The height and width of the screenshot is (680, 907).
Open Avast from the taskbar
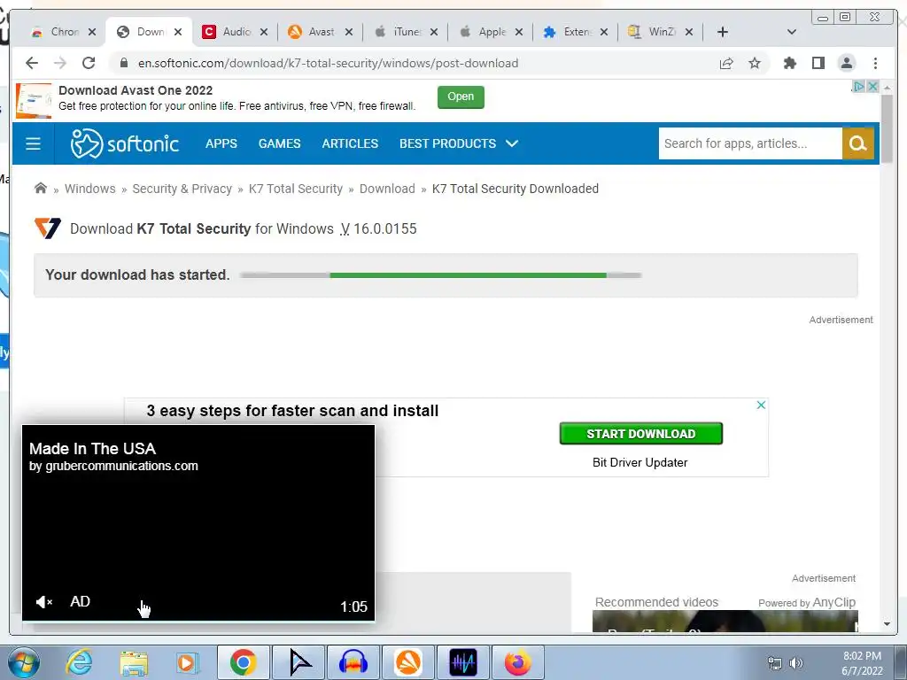coord(408,662)
